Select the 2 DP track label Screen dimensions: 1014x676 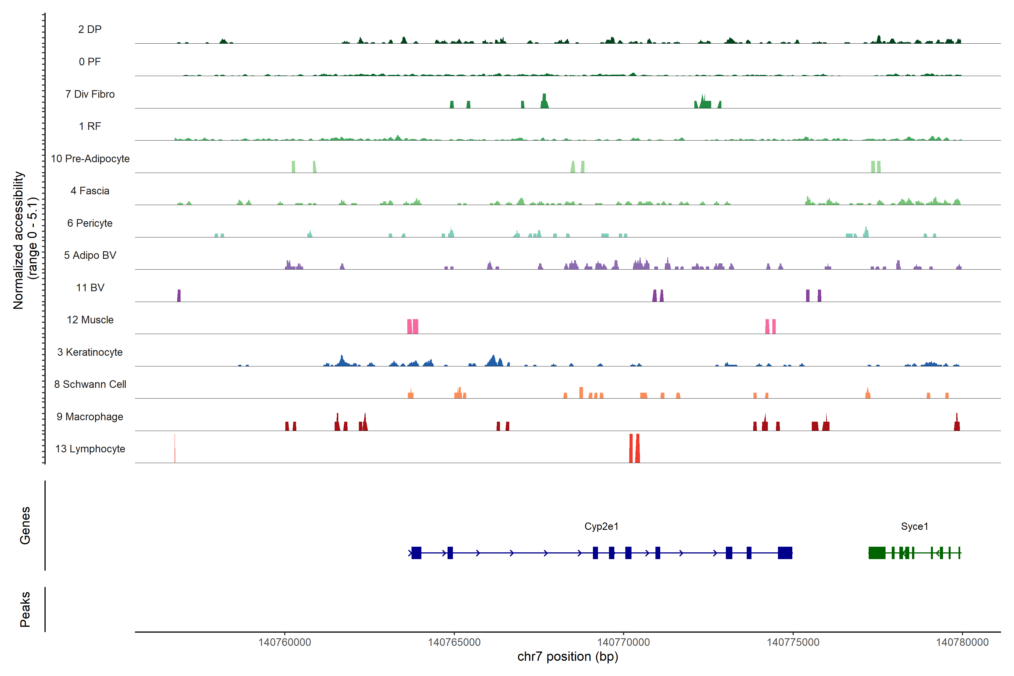90,29
